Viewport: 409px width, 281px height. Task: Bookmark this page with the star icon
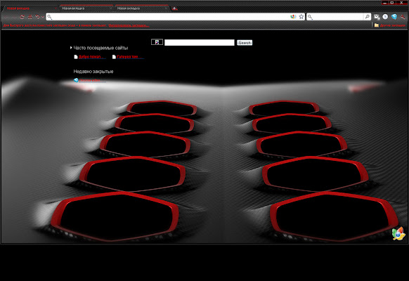click(x=301, y=17)
